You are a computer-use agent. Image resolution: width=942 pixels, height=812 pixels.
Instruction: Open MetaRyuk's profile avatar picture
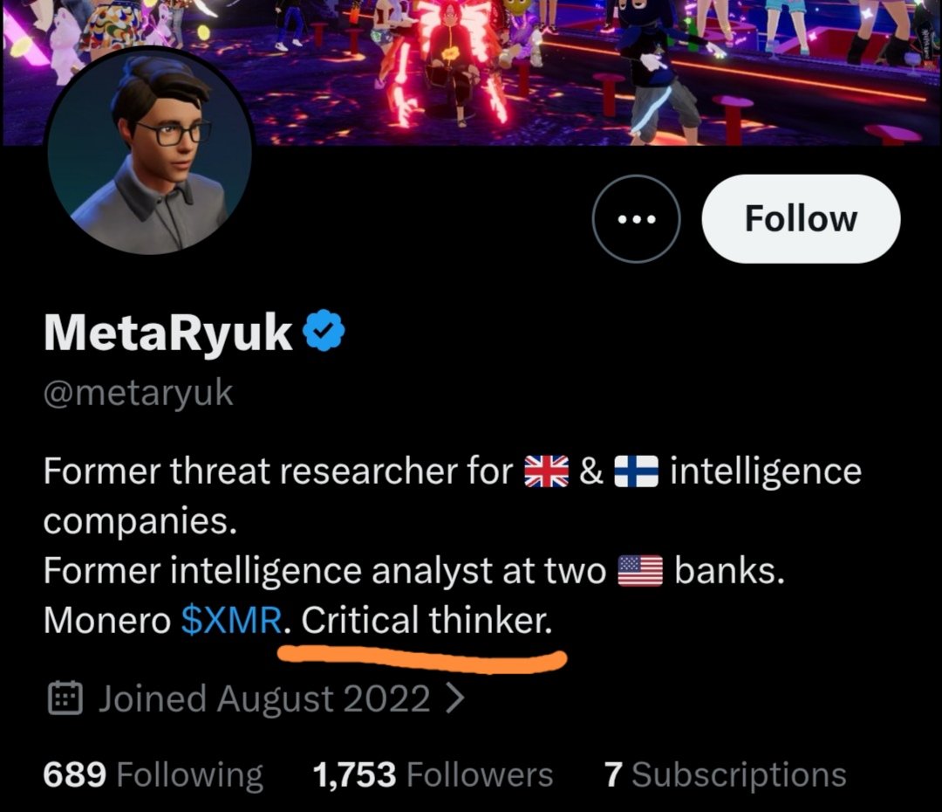pyautogui.click(x=150, y=150)
